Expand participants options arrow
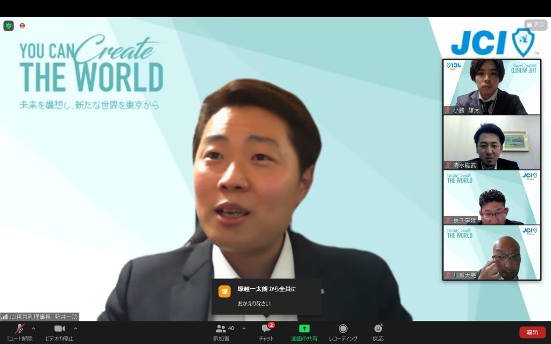This screenshot has width=551, height=344. point(244,328)
